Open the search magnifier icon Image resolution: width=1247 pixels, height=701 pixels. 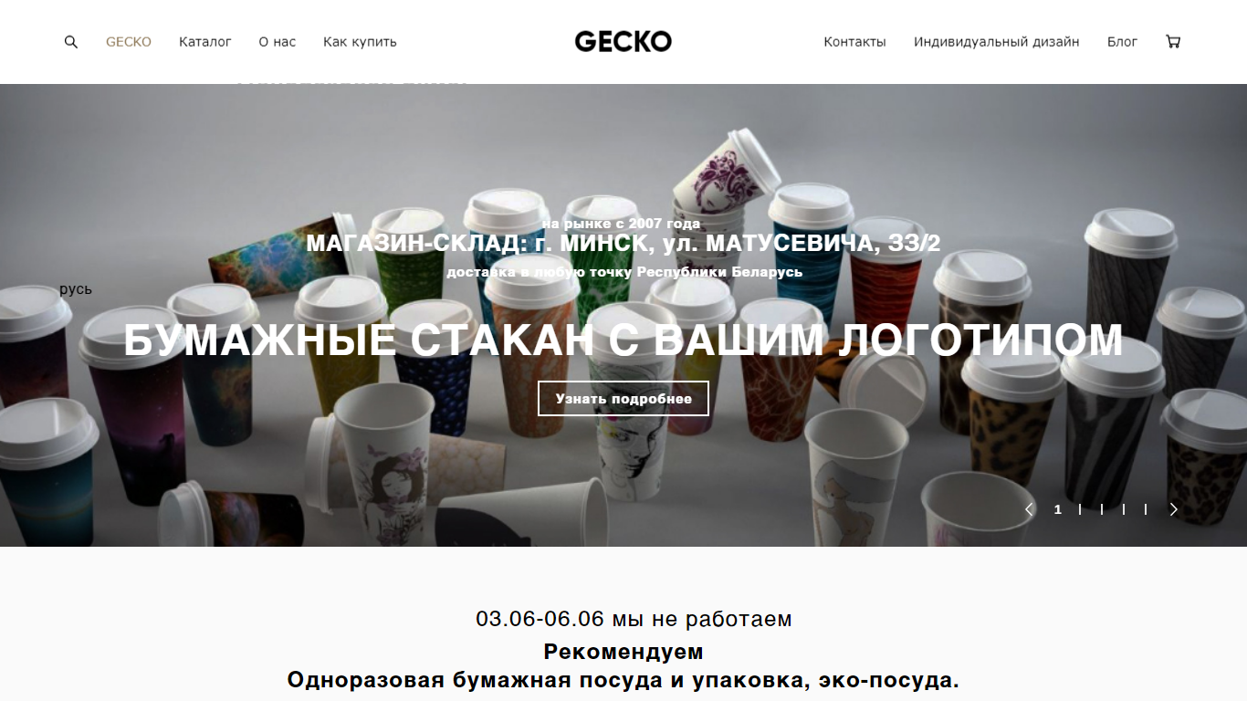click(71, 42)
